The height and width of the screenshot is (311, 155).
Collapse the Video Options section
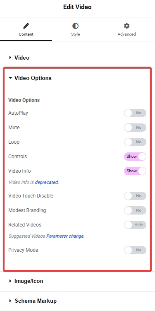77,78
